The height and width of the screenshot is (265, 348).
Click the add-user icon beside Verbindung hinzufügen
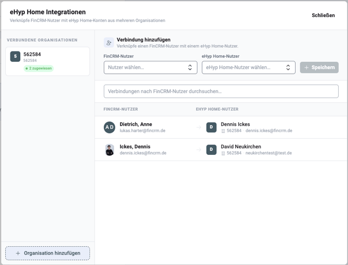point(109,43)
